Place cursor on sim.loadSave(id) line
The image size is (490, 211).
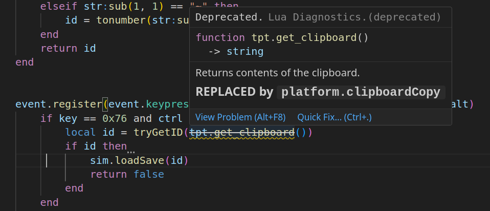click(x=139, y=161)
